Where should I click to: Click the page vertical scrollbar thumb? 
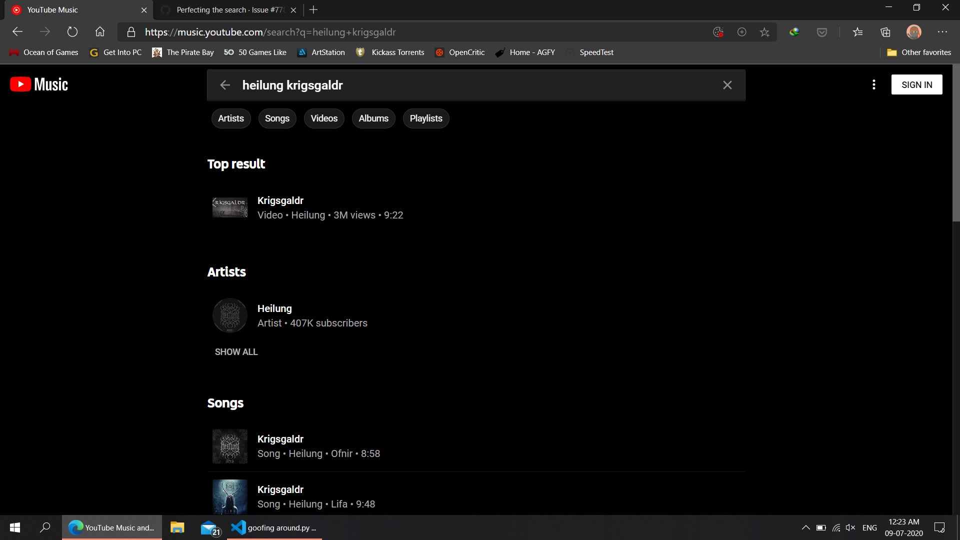(x=956, y=142)
